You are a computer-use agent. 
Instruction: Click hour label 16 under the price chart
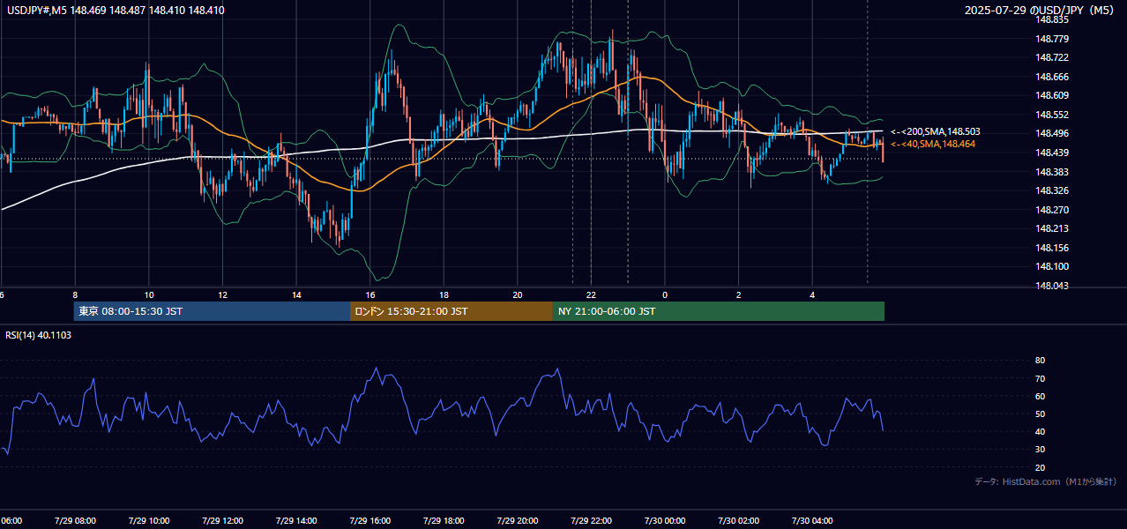click(x=370, y=294)
